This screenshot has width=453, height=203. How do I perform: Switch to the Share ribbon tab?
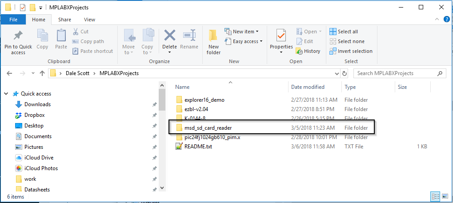click(64, 20)
